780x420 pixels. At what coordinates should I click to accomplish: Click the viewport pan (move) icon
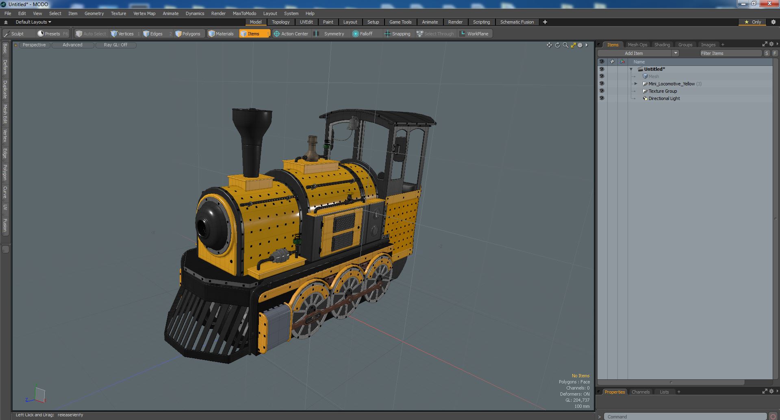point(549,45)
